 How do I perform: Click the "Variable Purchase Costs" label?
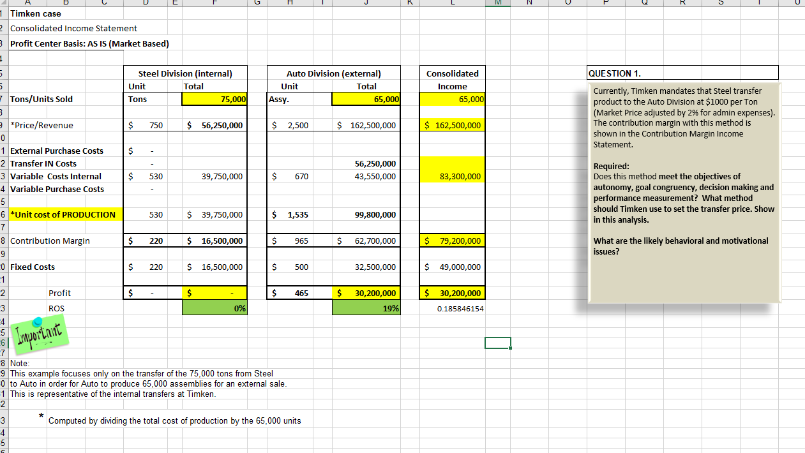57,189
